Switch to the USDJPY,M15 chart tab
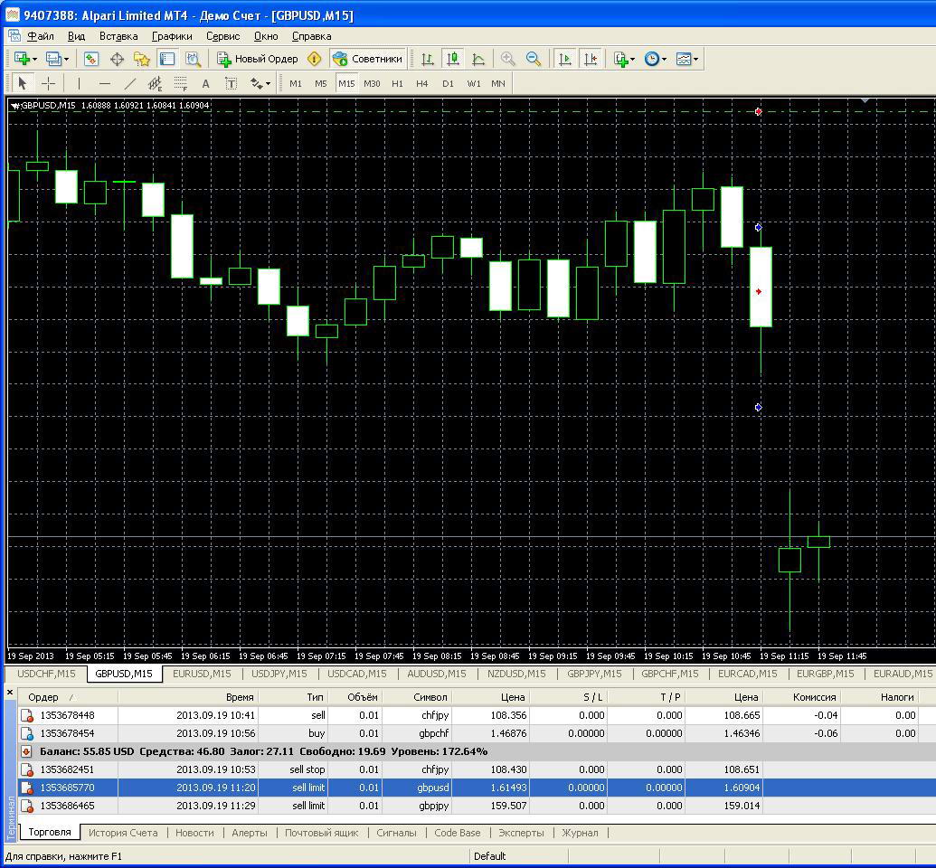 point(279,674)
